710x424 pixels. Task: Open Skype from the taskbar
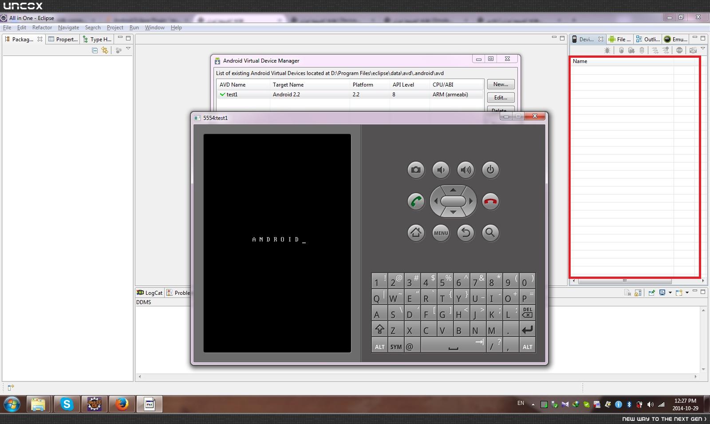[67, 404]
